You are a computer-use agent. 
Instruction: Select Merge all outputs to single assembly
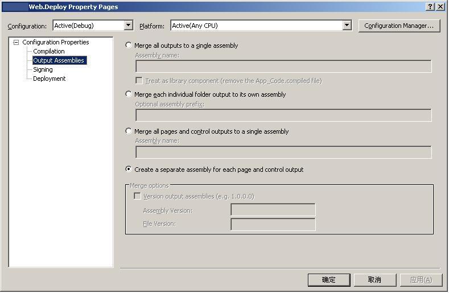pos(129,45)
